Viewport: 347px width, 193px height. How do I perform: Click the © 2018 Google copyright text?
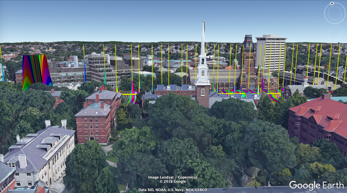(173, 181)
